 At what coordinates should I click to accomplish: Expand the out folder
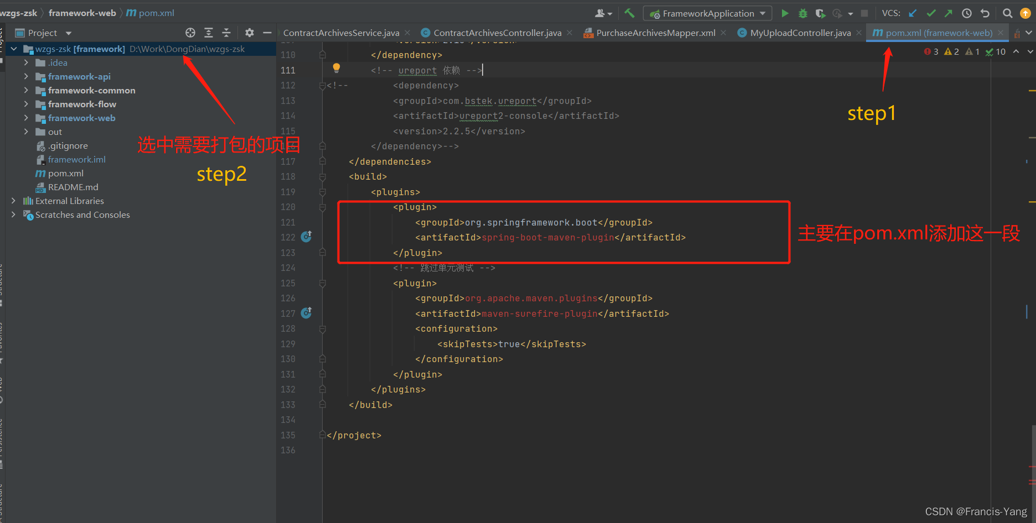[26, 132]
